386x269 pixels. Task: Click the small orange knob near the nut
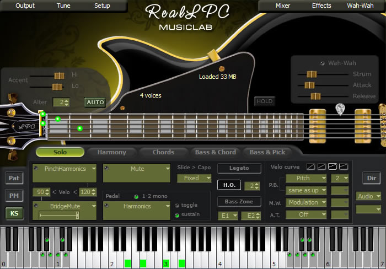tap(122, 108)
